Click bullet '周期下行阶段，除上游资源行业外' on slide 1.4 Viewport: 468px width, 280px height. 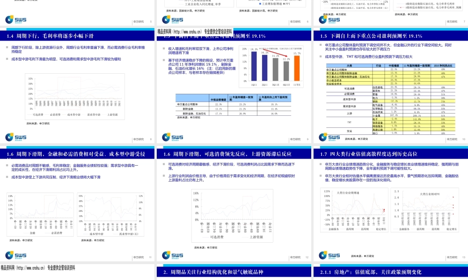click(78, 49)
